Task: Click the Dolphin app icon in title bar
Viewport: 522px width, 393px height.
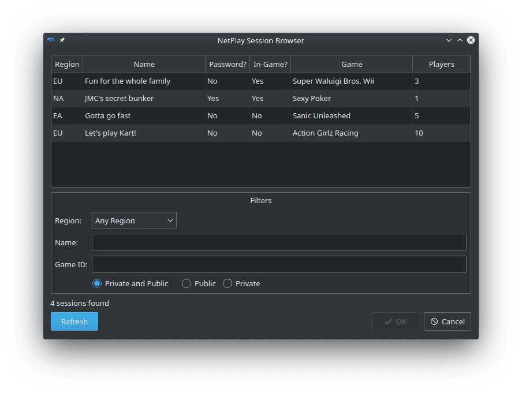Action: pos(51,40)
